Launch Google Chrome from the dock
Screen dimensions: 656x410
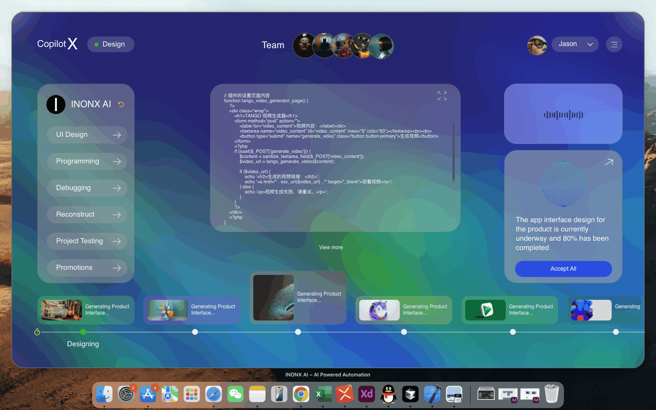pos(301,394)
